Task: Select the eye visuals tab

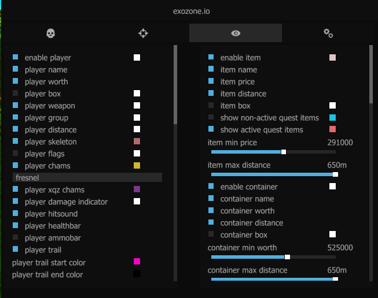Action: (236, 33)
